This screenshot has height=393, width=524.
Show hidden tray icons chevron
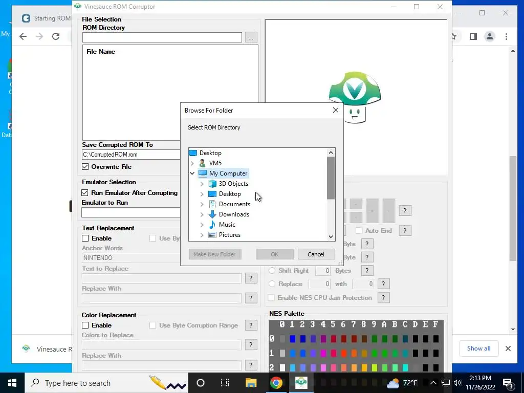coord(433,383)
